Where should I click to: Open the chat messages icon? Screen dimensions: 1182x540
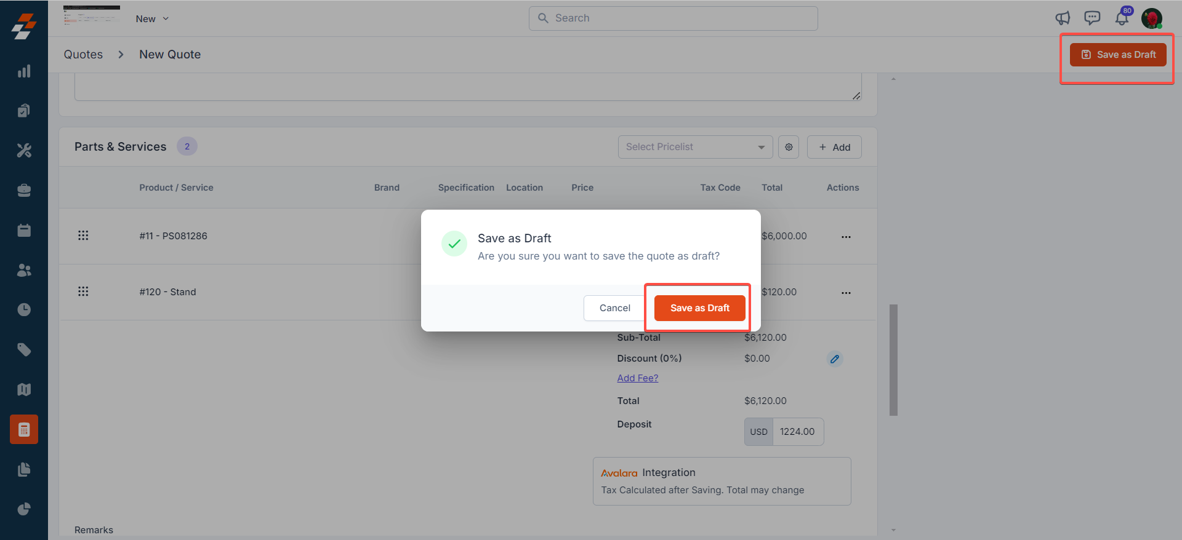pyautogui.click(x=1092, y=18)
